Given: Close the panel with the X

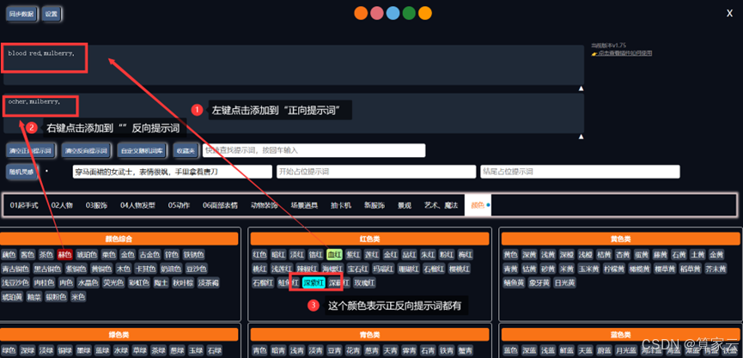Looking at the screenshot, I should [x=730, y=14].
